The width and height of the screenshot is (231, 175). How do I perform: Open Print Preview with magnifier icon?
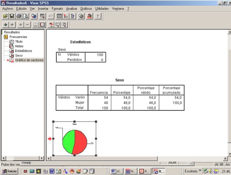(x=26, y=16)
